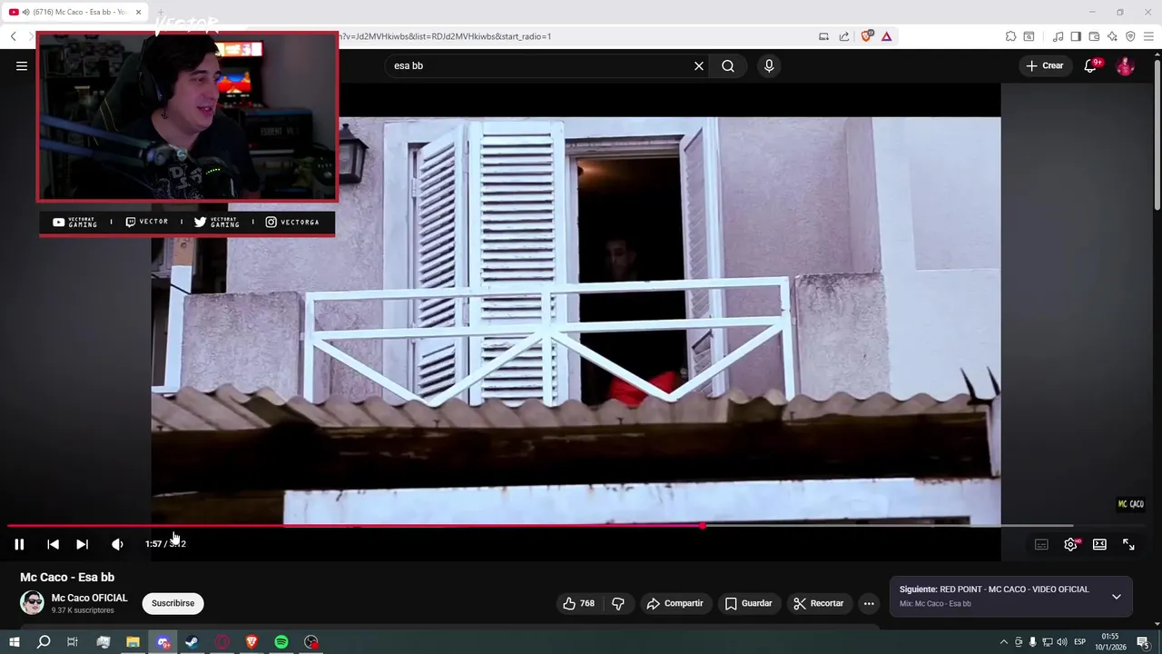Open OBS Studio from taskbar
The image size is (1162, 654).
click(311, 642)
